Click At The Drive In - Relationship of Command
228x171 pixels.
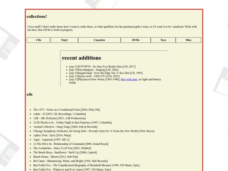(71, 144)
